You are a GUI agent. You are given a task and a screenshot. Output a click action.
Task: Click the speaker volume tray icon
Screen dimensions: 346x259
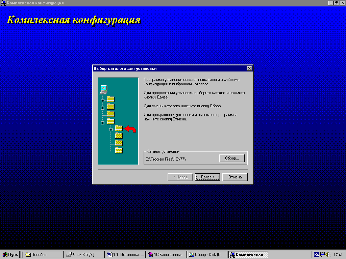pos(327,255)
